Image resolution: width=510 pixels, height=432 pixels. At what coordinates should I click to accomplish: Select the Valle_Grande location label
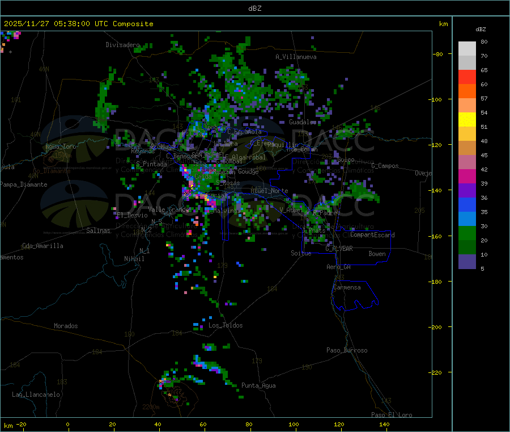point(168,209)
